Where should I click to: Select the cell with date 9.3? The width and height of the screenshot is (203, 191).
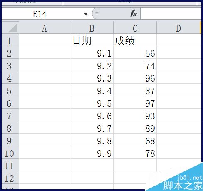92,78
